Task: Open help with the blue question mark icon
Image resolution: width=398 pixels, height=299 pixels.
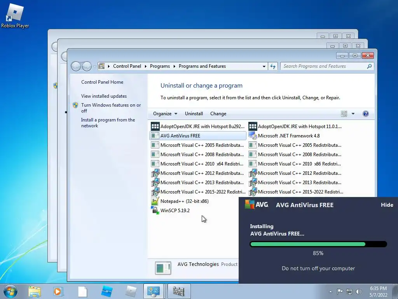Action: coord(365,114)
